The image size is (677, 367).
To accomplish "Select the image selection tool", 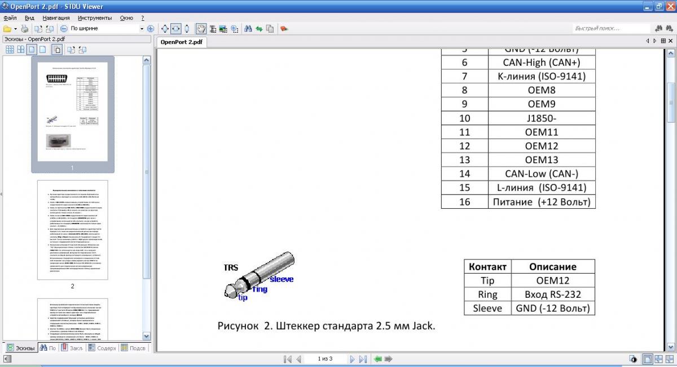I will click(223, 29).
